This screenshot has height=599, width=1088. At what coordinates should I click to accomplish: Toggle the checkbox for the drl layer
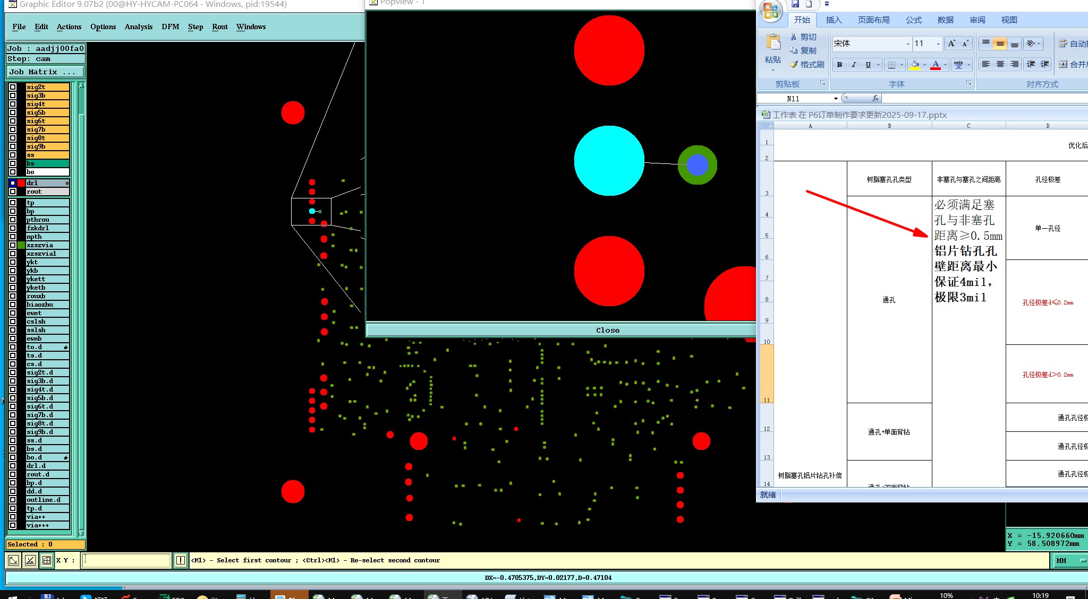tap(13, 183)
